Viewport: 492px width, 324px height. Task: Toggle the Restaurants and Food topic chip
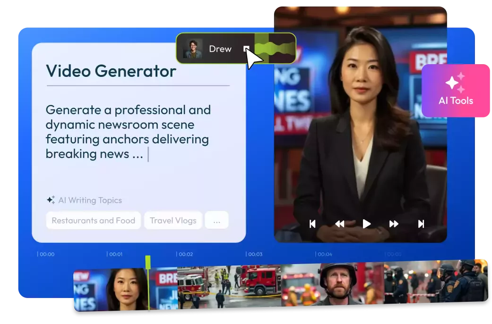click(x=93, y=220)
